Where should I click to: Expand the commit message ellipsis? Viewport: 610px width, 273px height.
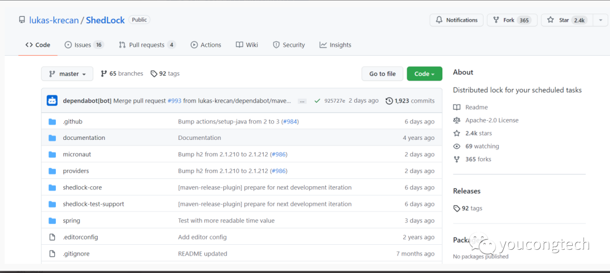[302, 101]
